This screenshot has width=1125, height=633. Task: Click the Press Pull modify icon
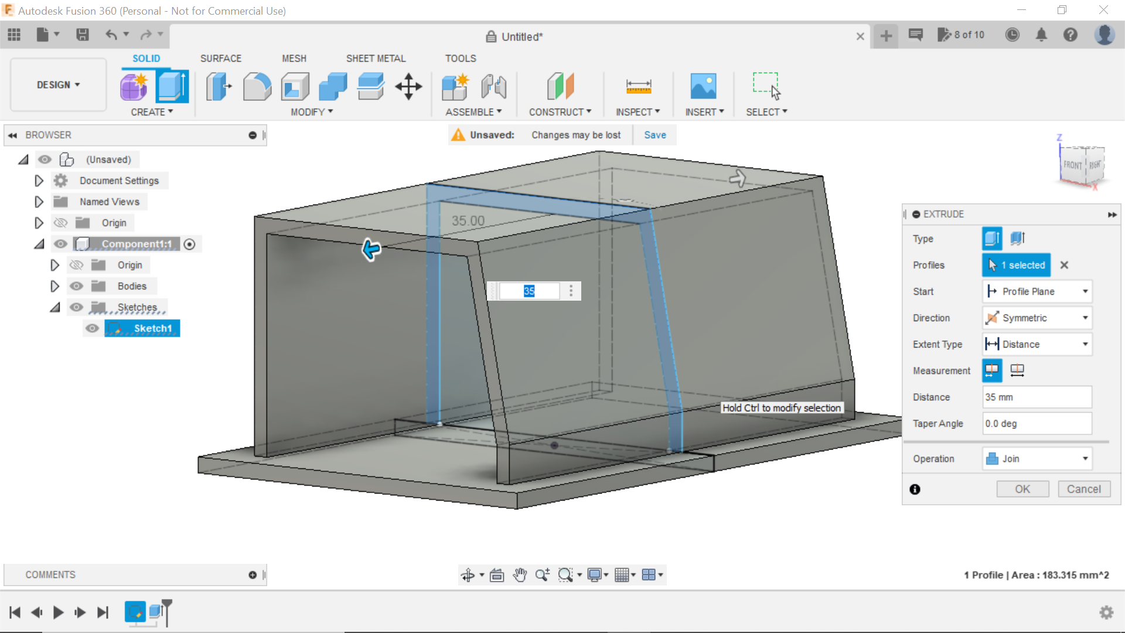click(x=218, y=86)
